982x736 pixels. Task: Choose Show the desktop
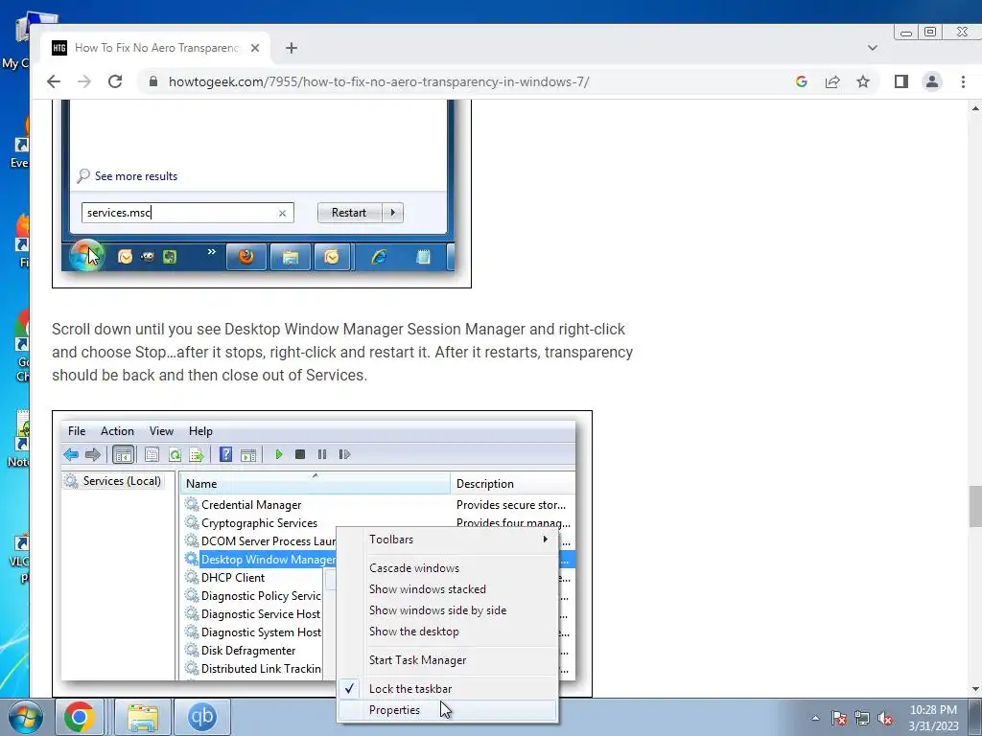pyautogui.click(x=448, y=632)
